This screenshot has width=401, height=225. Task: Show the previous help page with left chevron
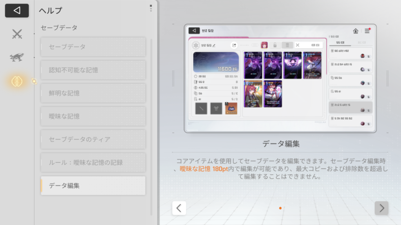pos(179,208)
